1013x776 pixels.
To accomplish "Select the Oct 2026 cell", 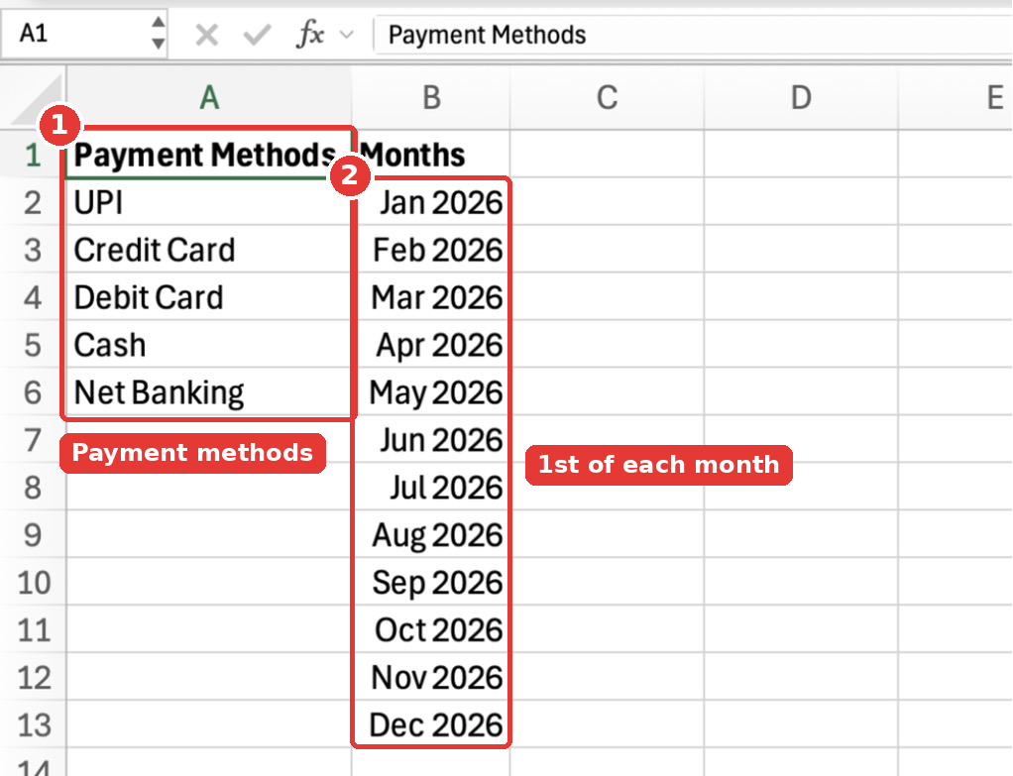I will [431, 629].
